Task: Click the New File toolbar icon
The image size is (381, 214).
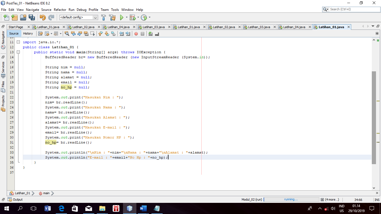Action: [6, 17]
